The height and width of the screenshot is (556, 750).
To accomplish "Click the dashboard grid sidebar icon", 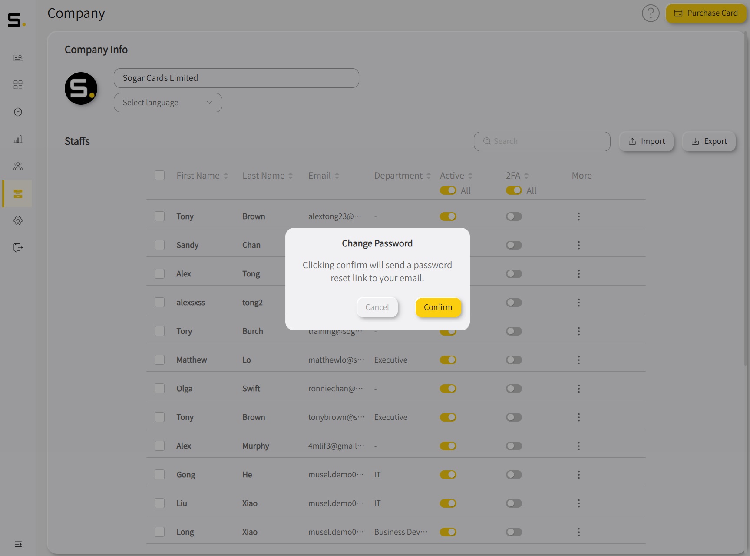I will (x=18, y=85).
